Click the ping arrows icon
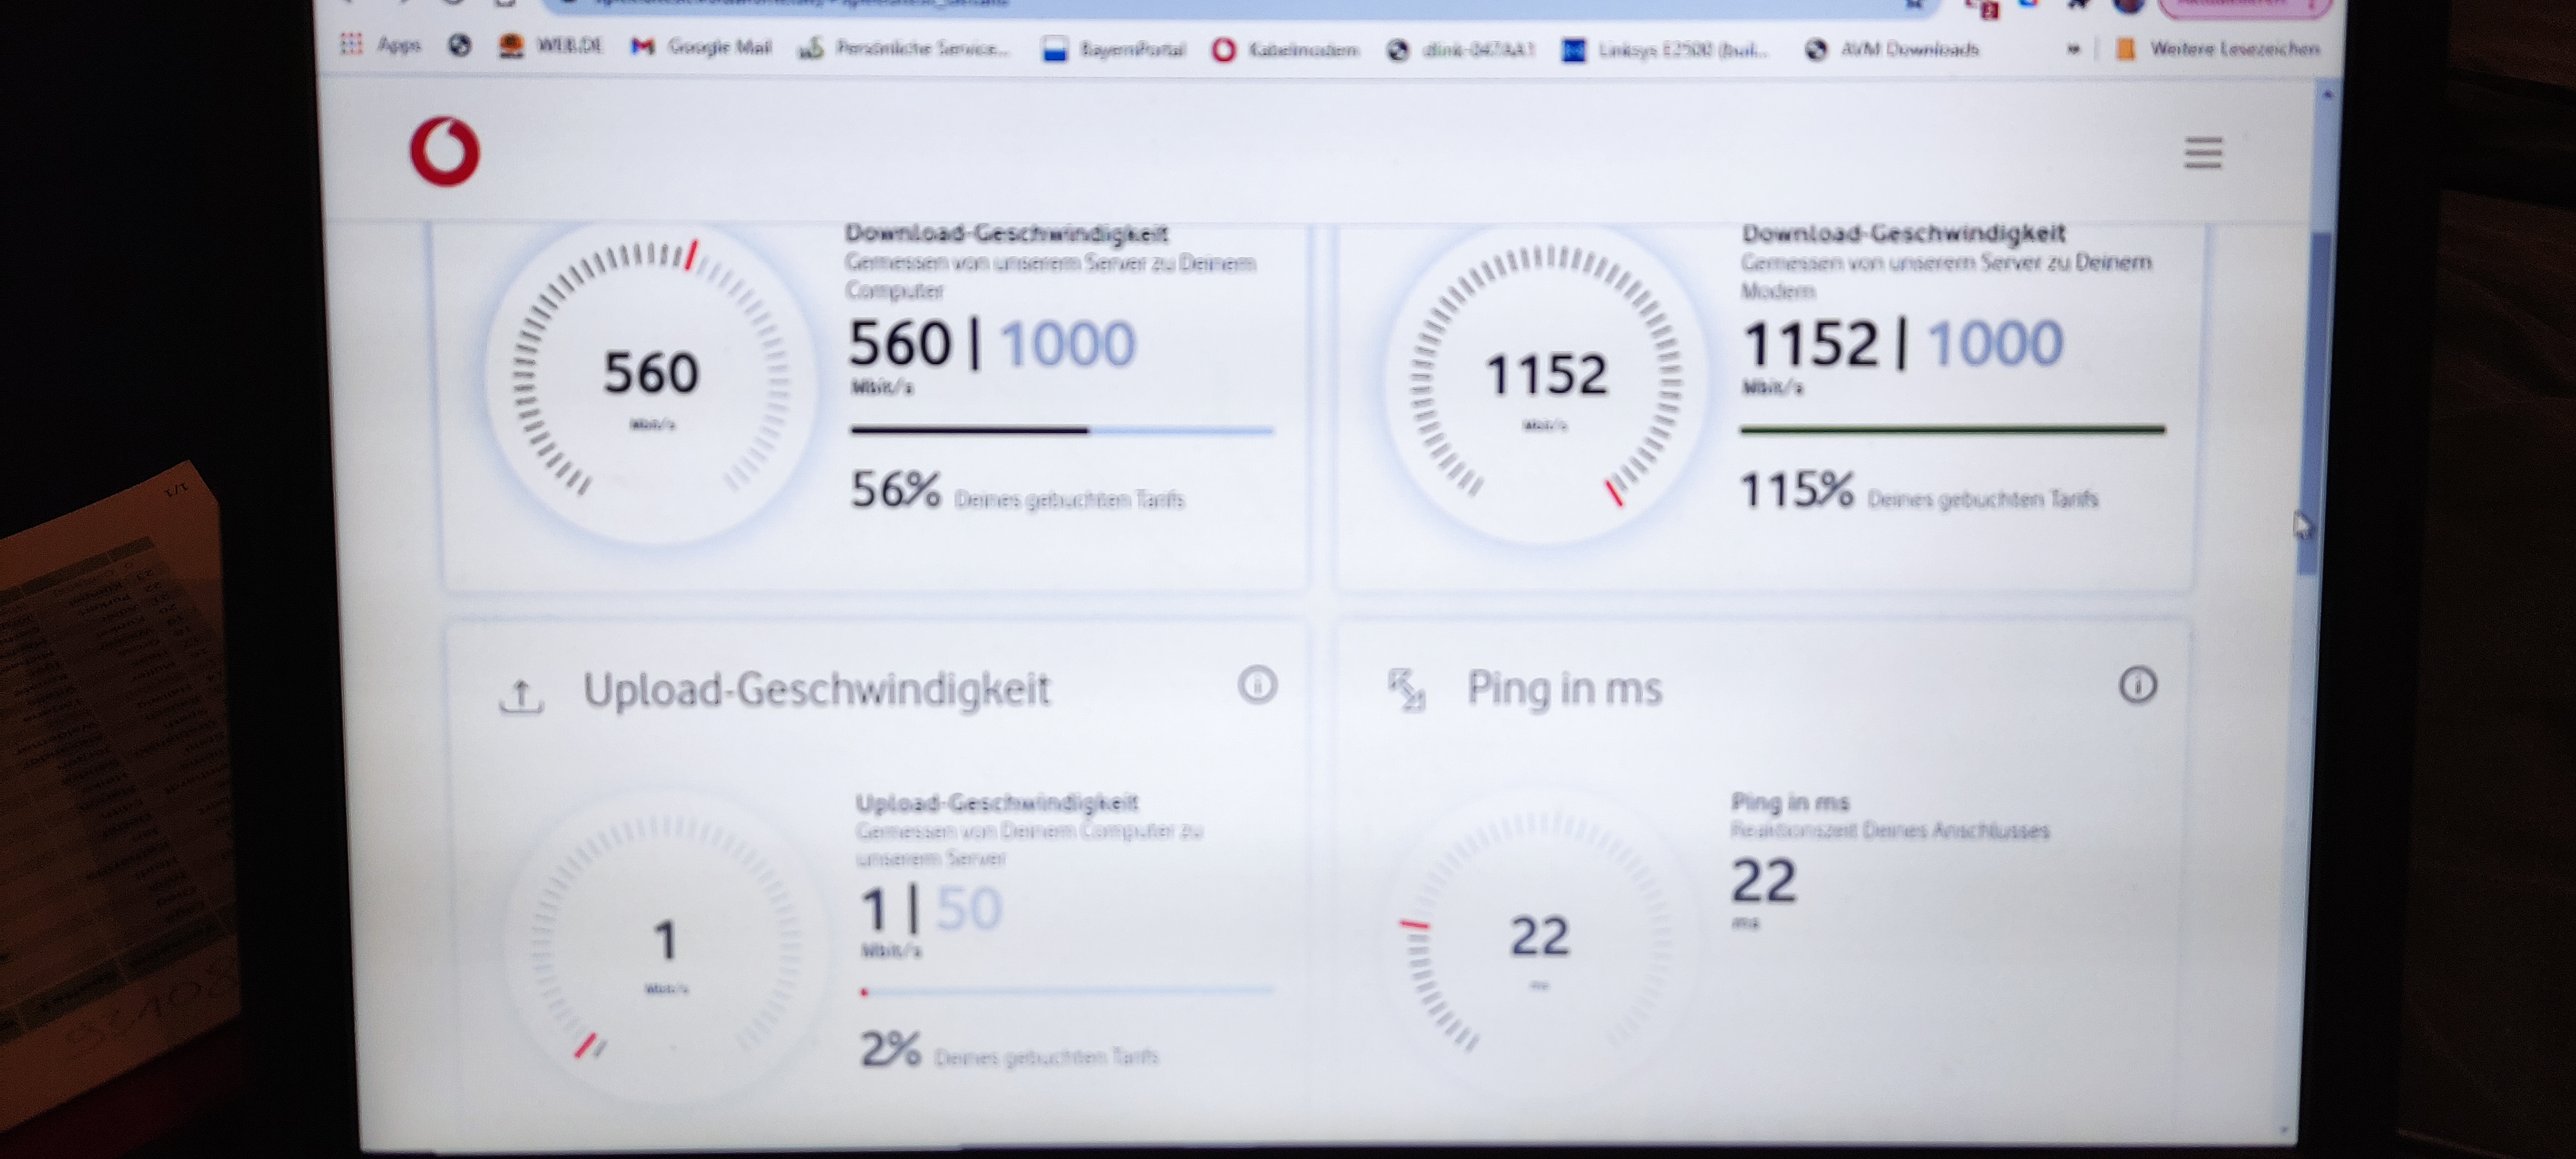The image size is (2576, 1159). coord(1406,690)
